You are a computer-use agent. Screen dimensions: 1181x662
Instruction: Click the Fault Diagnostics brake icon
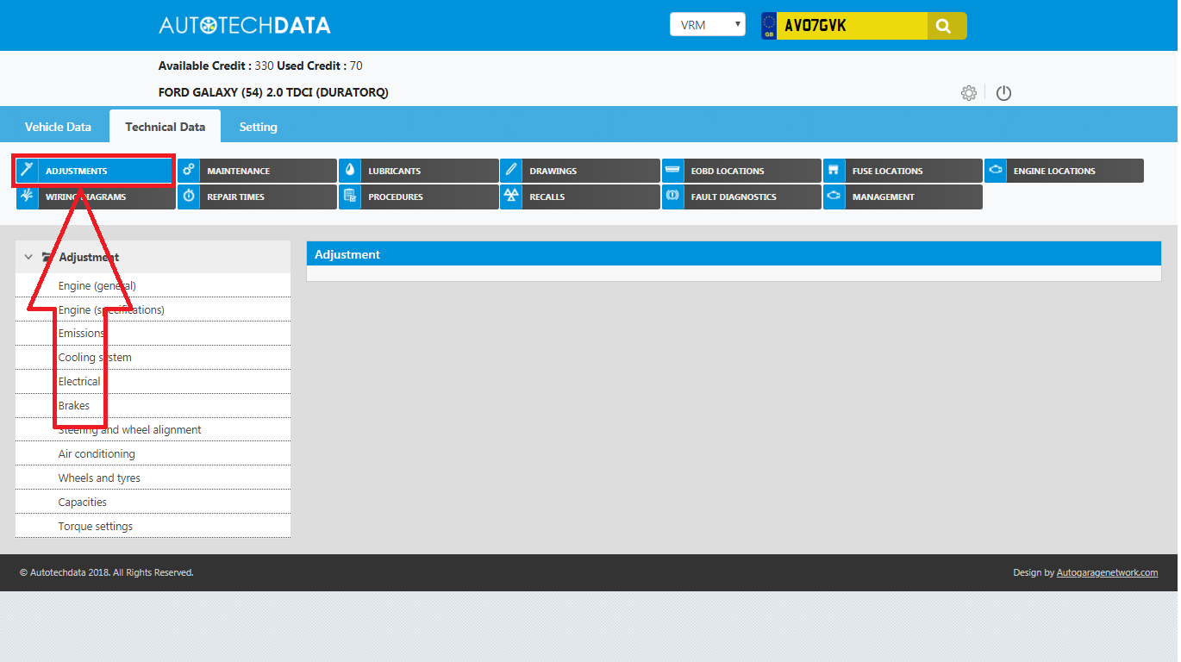672,197
